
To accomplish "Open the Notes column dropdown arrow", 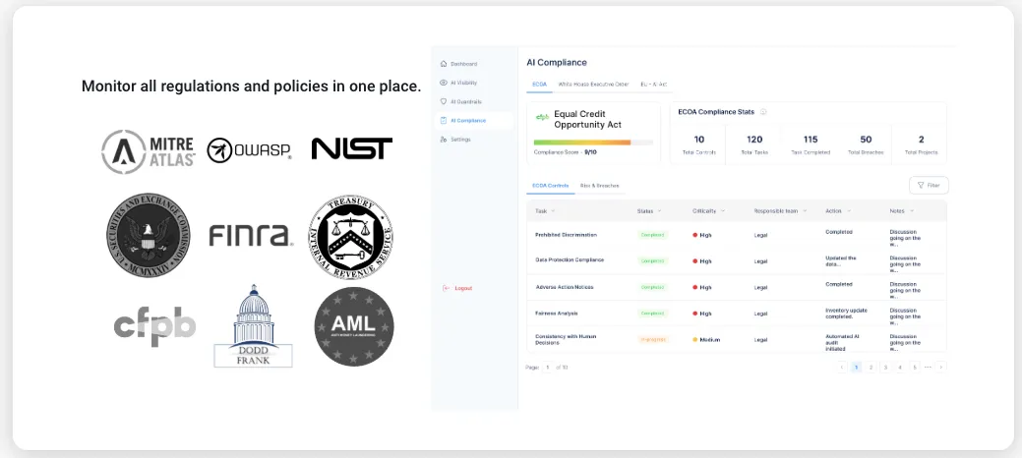I will point(911,211).
